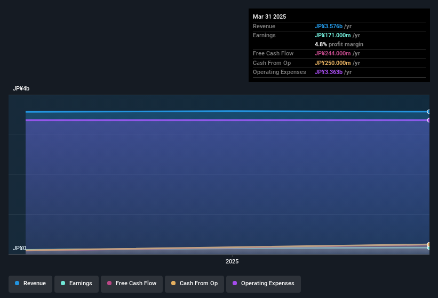Click the Free Cash Flow label in tooltip

(273, 53)
